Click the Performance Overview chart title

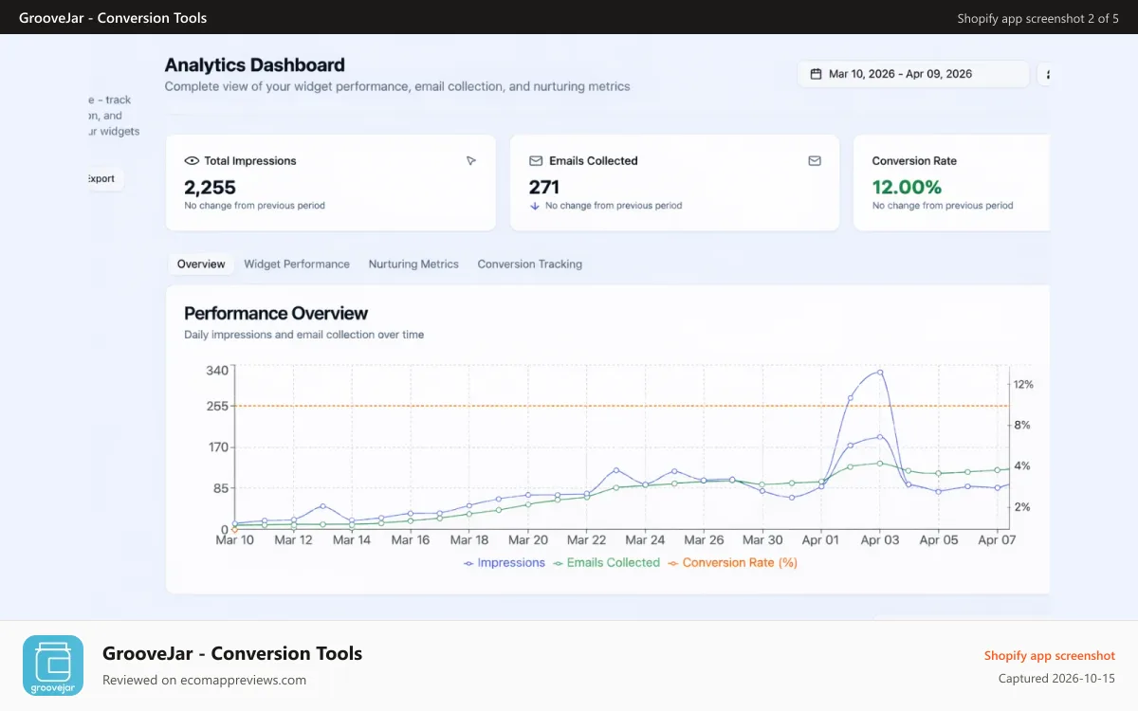point(276,314)
